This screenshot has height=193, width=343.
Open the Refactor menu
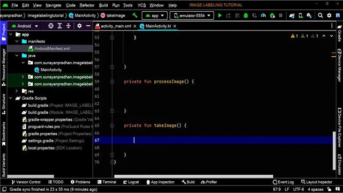pos(87,5)
